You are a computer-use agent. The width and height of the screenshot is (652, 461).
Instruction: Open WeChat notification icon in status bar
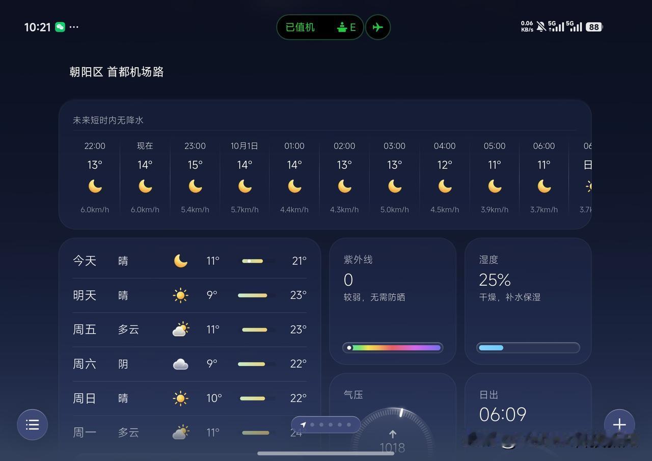coord(60,27)
